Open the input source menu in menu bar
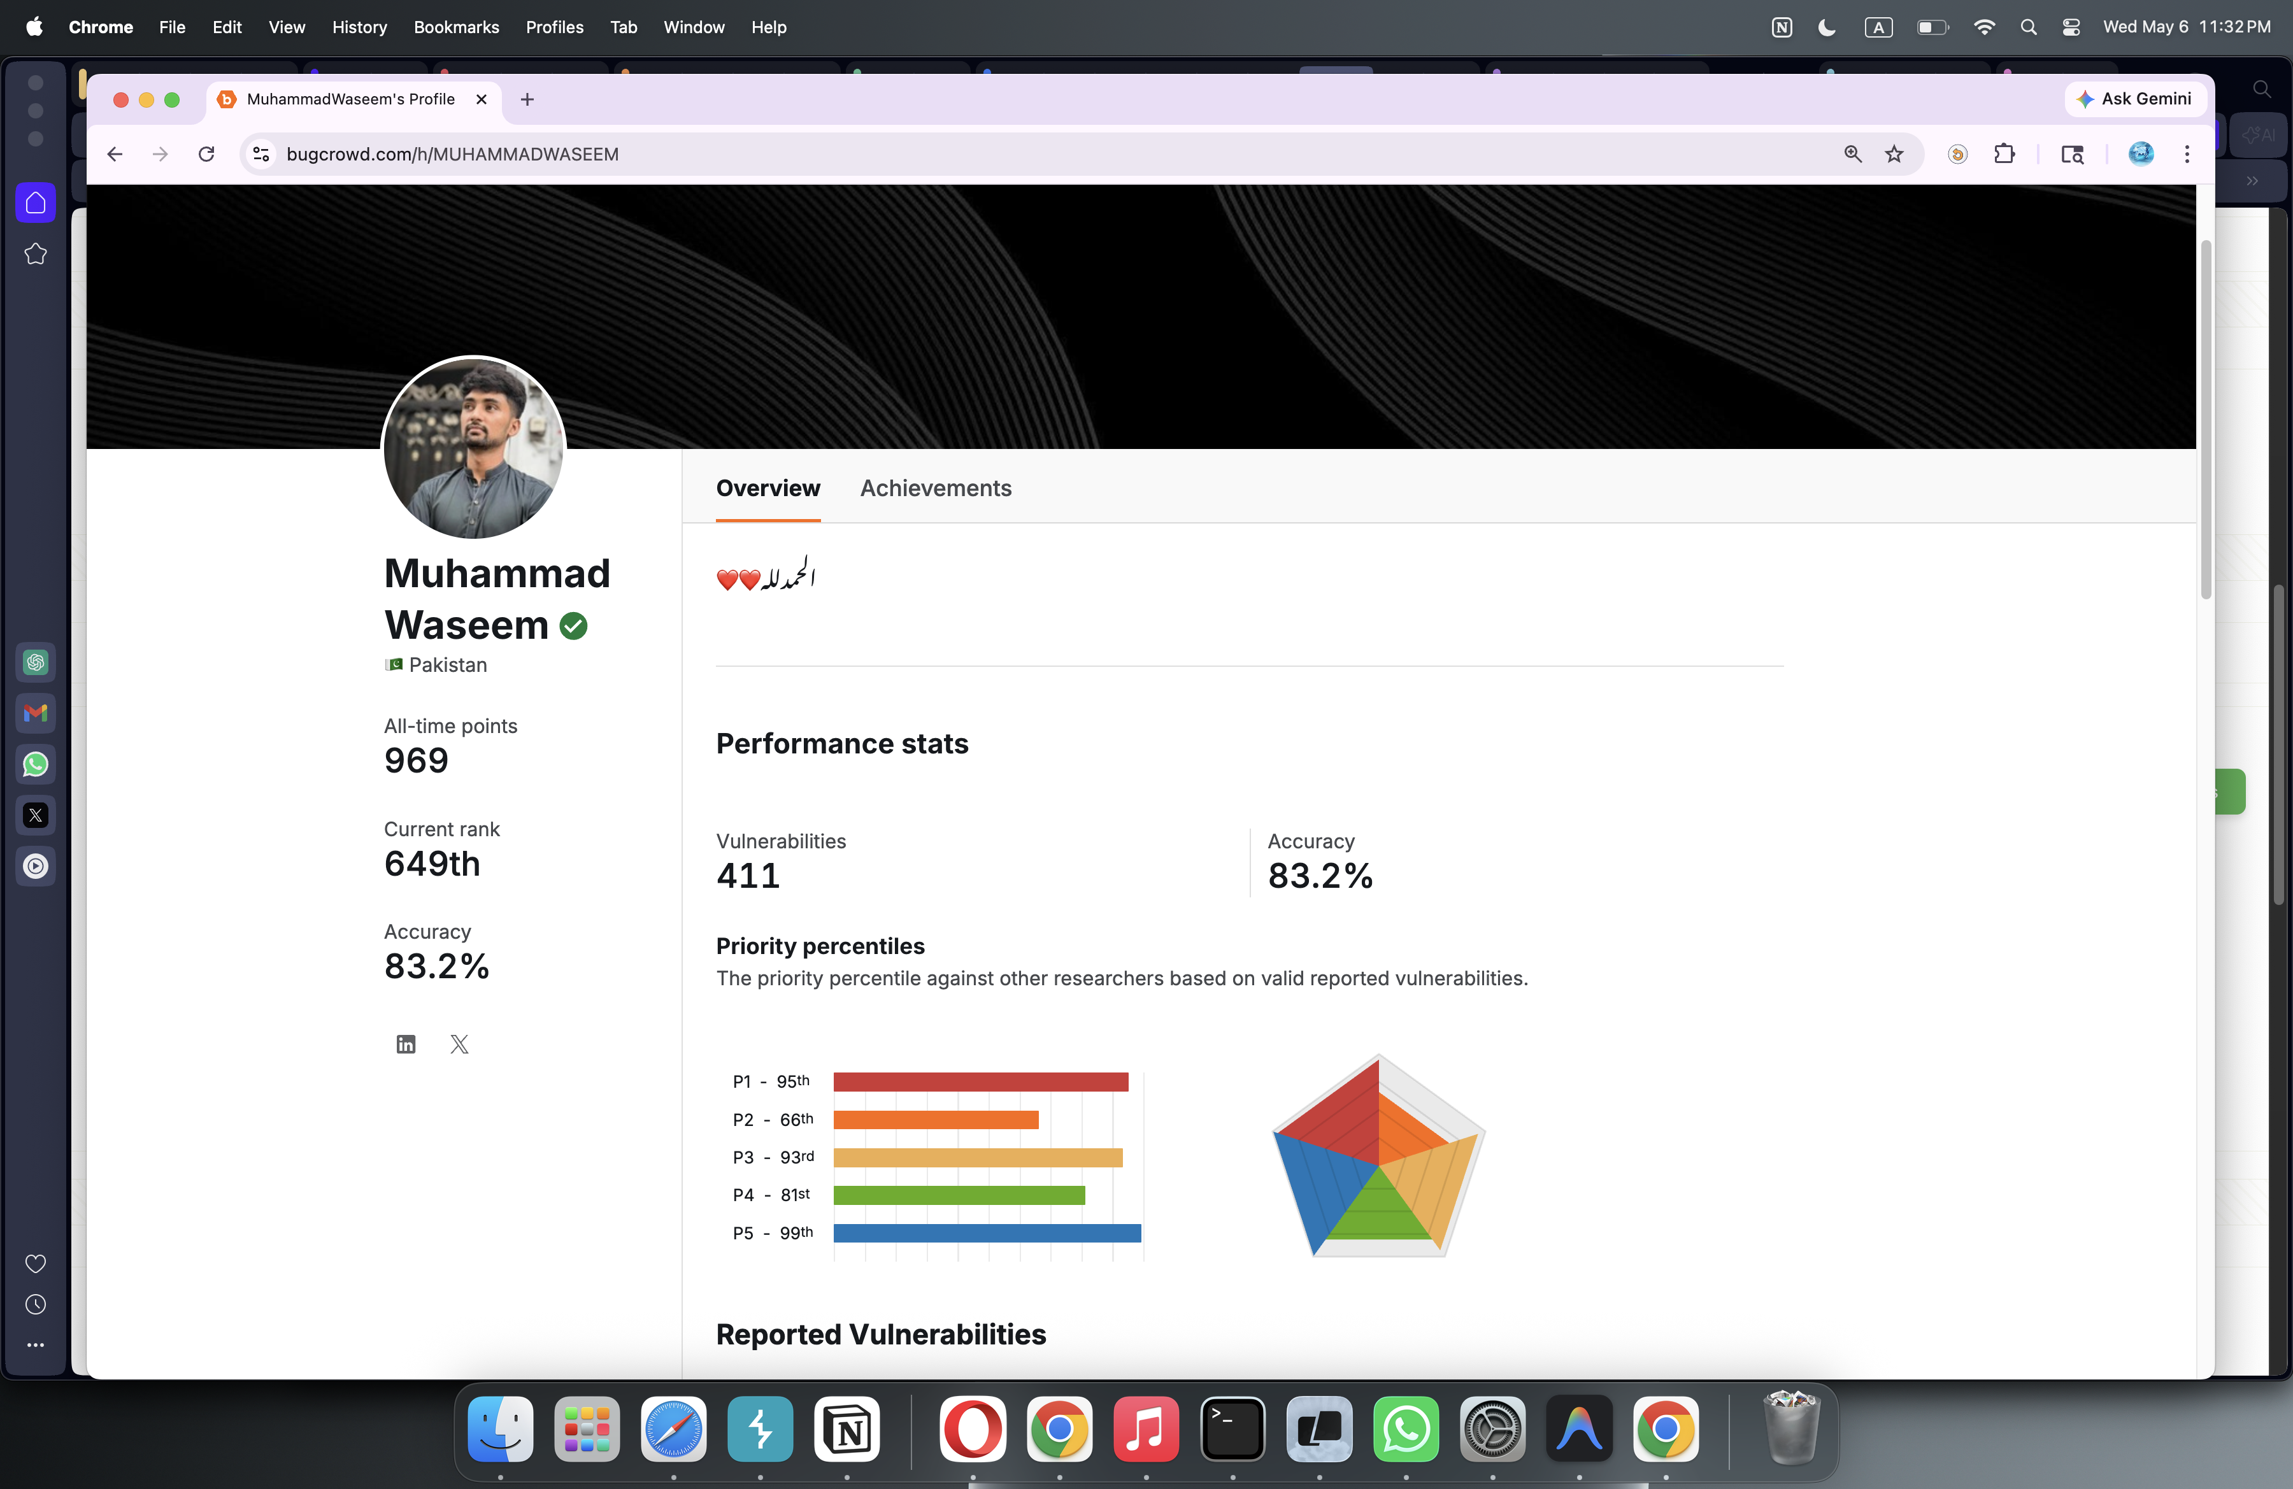The image size is (2293, 1489). (1879, 27)
